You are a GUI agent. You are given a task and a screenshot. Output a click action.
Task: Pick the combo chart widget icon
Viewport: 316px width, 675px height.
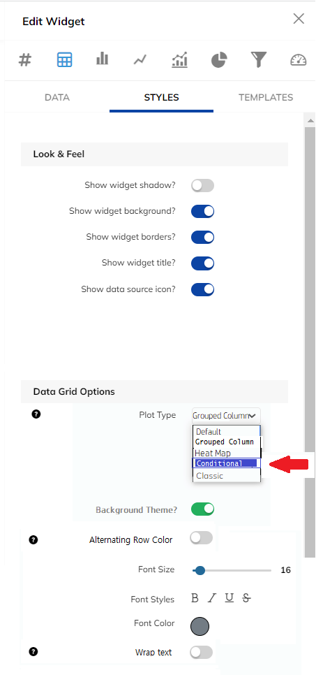180,60
